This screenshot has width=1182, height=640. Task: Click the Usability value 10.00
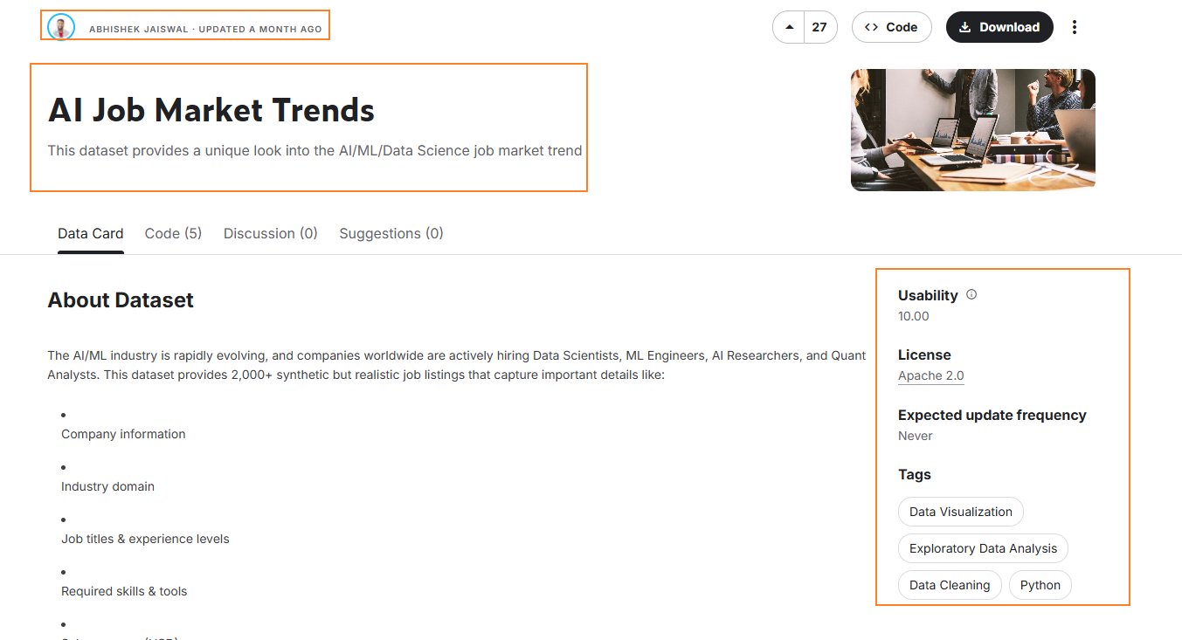[914, 316]
